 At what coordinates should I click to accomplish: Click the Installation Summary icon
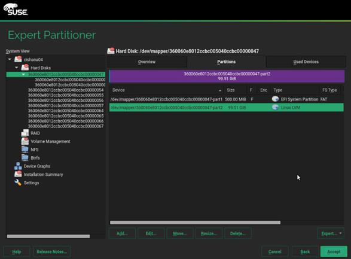click(18, 174)
